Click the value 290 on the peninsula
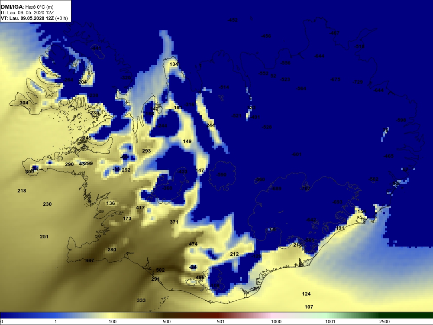This screenshot has width=433, height=325. (x=69, y=164)
